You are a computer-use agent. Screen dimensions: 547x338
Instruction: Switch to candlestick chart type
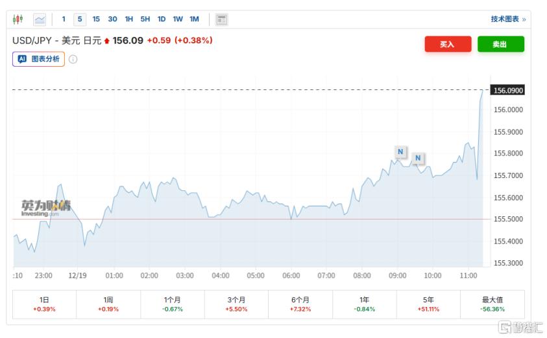click(18, 19)
